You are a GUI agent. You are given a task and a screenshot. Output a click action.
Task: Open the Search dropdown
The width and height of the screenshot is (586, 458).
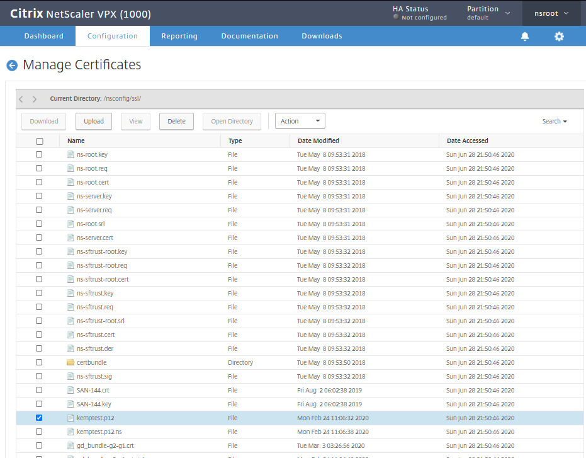(555, 121)
